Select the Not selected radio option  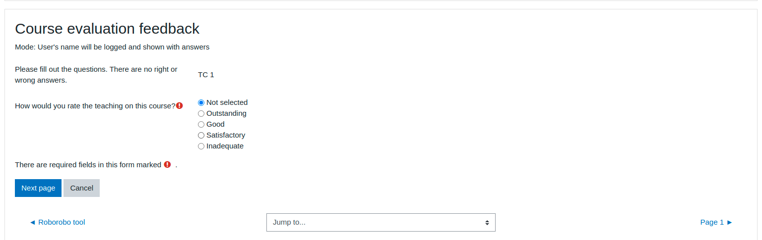201,102
